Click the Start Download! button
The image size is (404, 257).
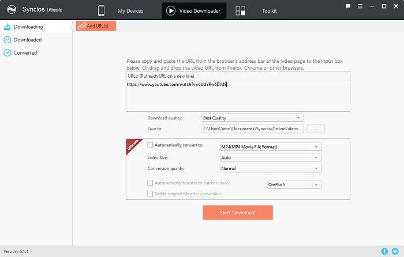238,213
